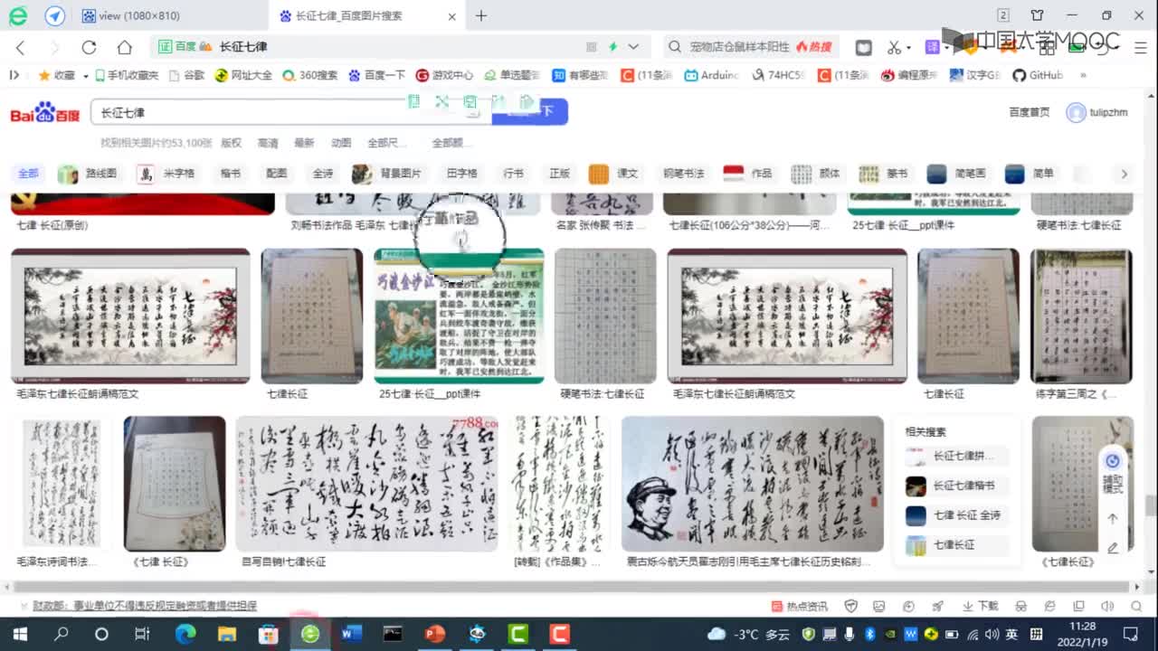The image size is (1158, 651).
Task: Open the Mao portrait calligraphy thumbnail
Action: pos(753,484)
